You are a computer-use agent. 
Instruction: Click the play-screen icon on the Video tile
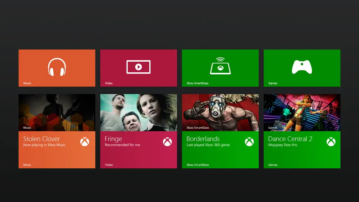138,67
